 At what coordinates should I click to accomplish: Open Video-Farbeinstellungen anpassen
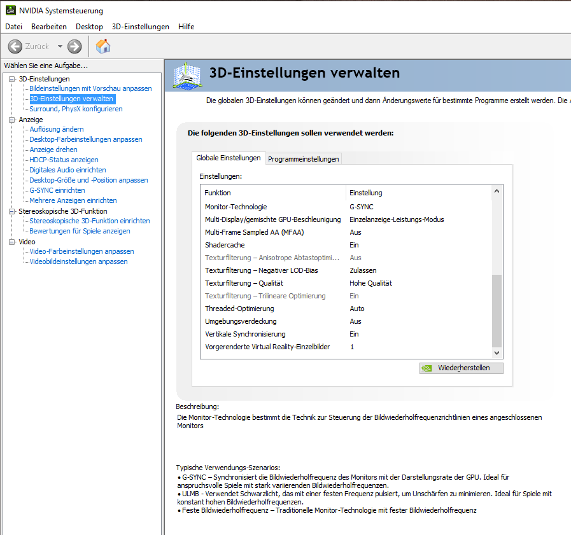(x=81, y=251)
